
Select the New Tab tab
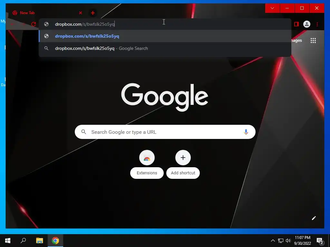pyautogui.click(x=46, y=13)
